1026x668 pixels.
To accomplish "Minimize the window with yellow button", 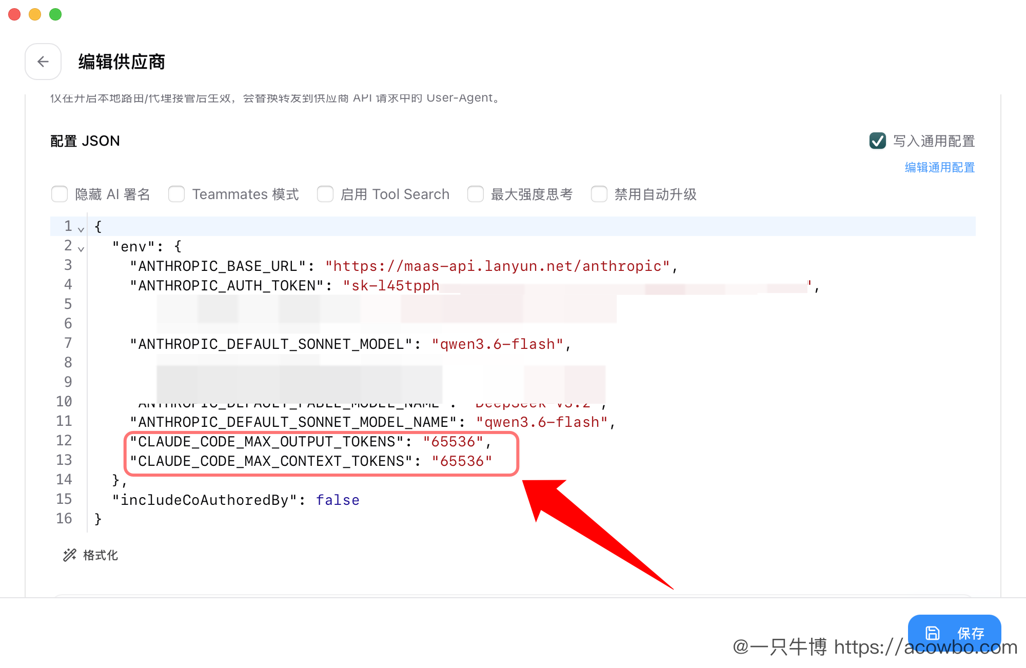I will (x=35, y=14).
